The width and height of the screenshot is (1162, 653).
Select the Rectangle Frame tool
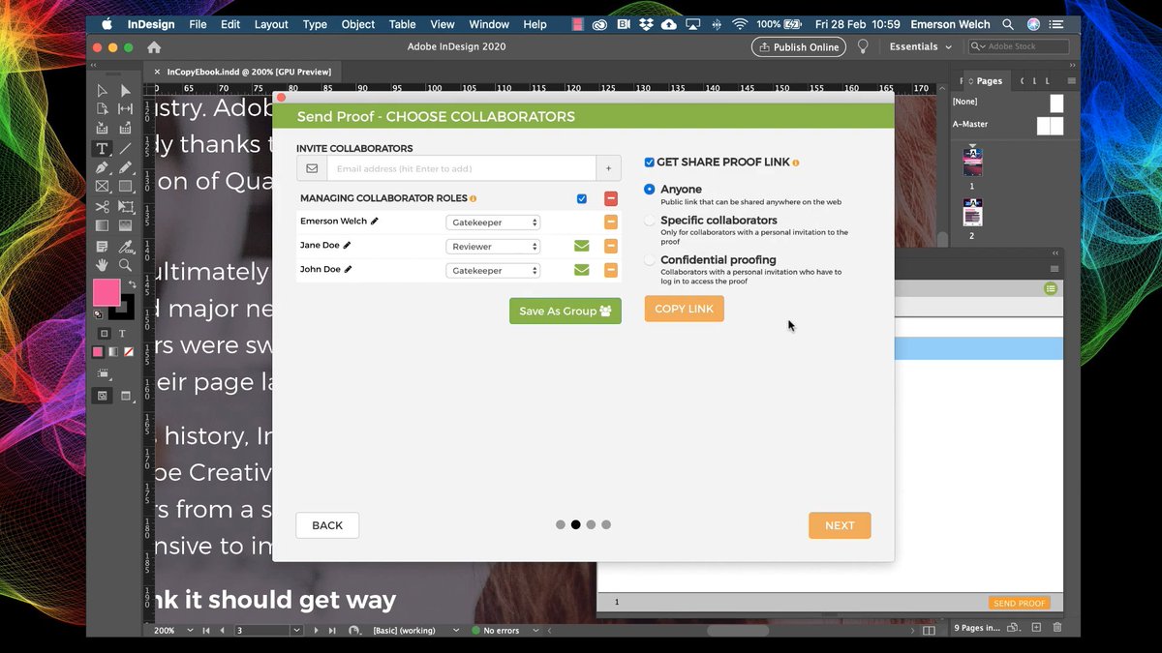pyautogui.click(x=102, y=187)
